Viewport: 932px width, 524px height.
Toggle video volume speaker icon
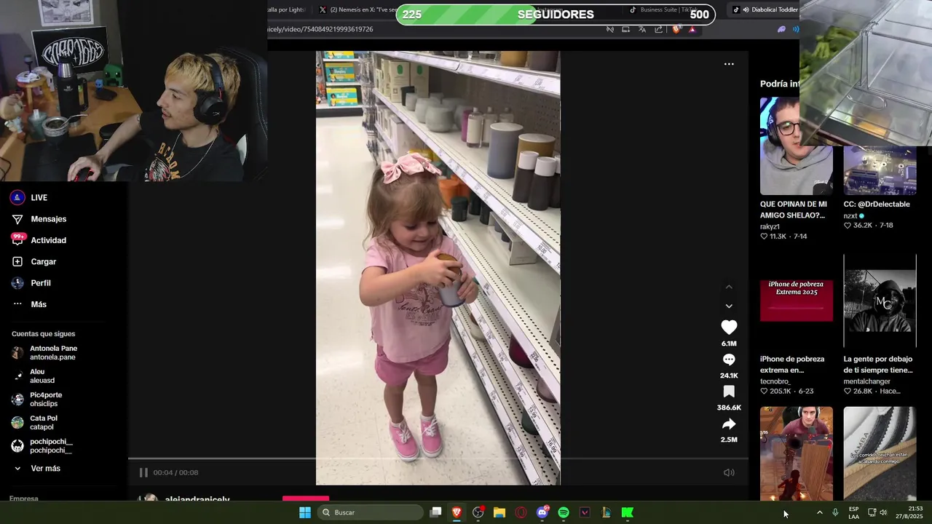pos(729,472)
